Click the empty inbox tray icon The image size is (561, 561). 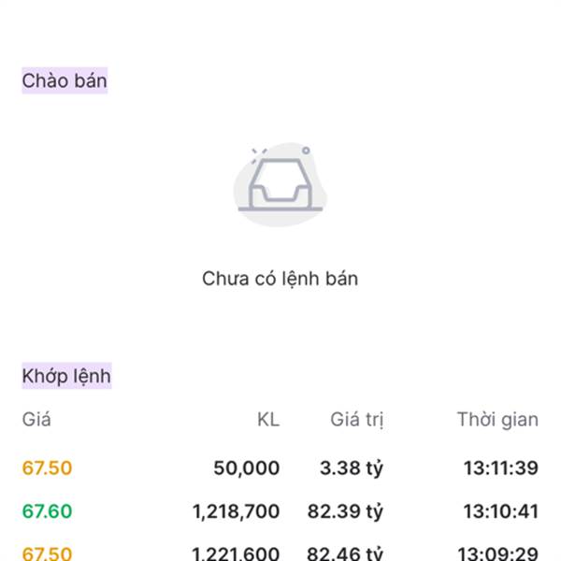[280, 184]
